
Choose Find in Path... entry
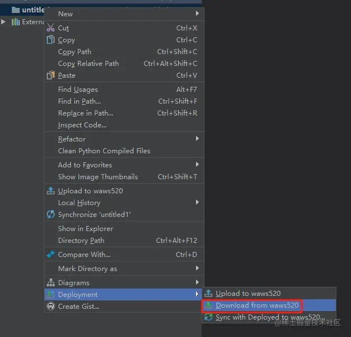[125, 101]
